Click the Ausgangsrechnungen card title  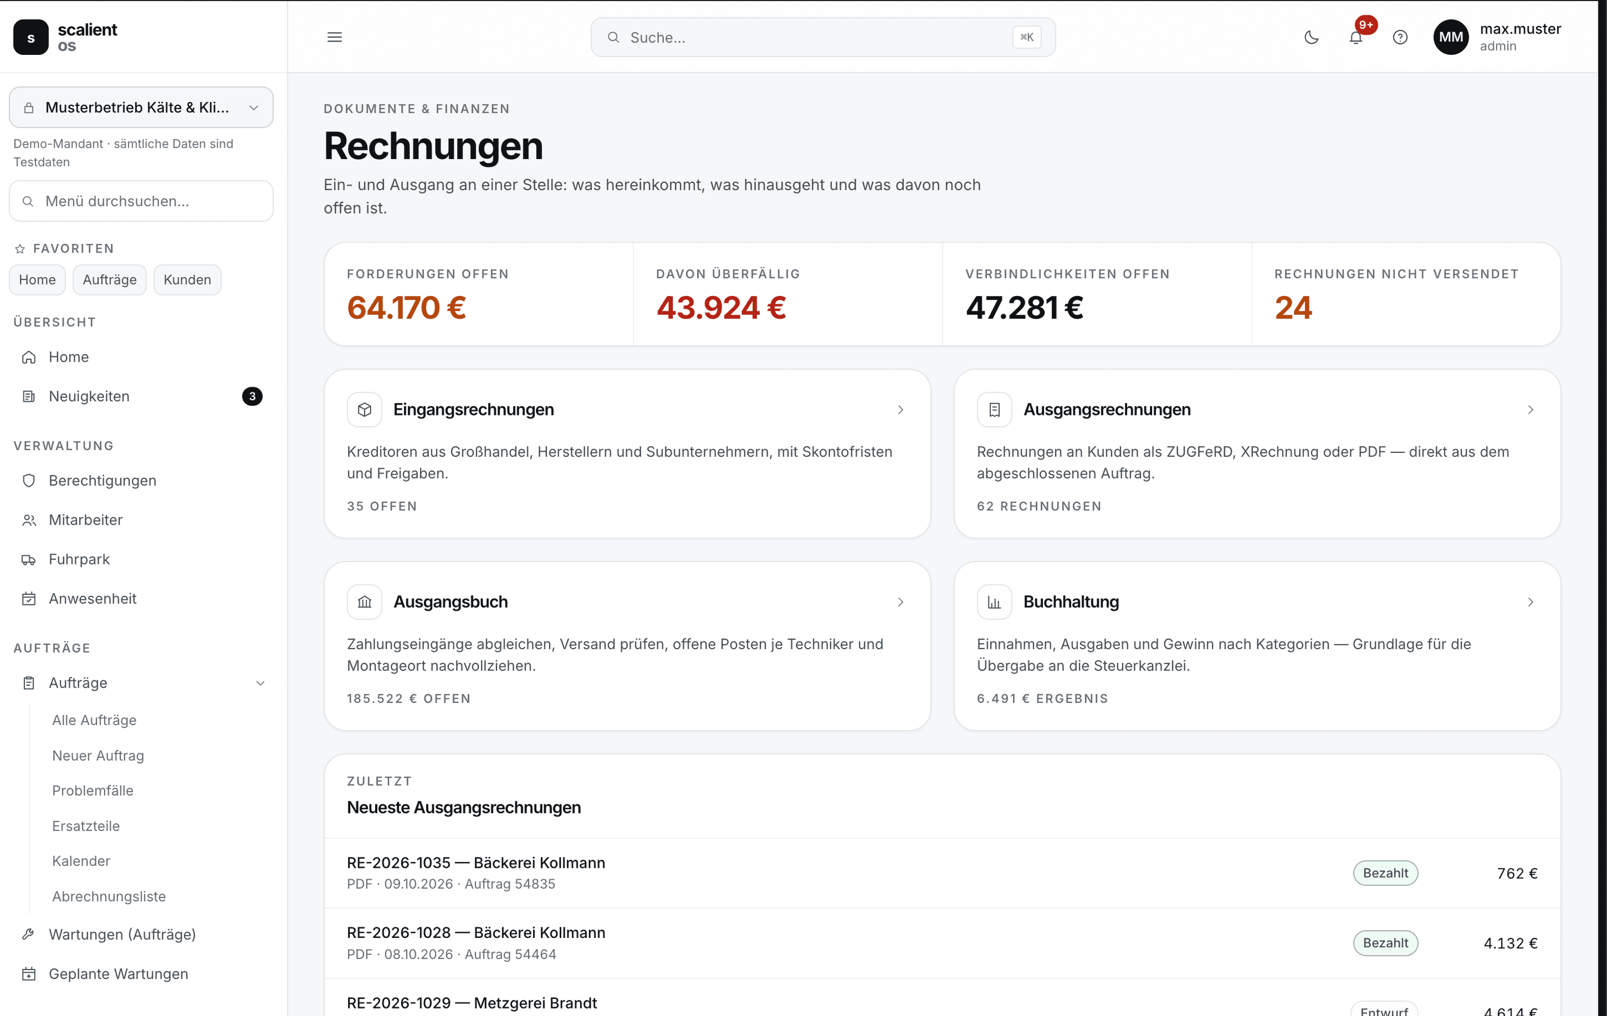[x=1107, y=409]
